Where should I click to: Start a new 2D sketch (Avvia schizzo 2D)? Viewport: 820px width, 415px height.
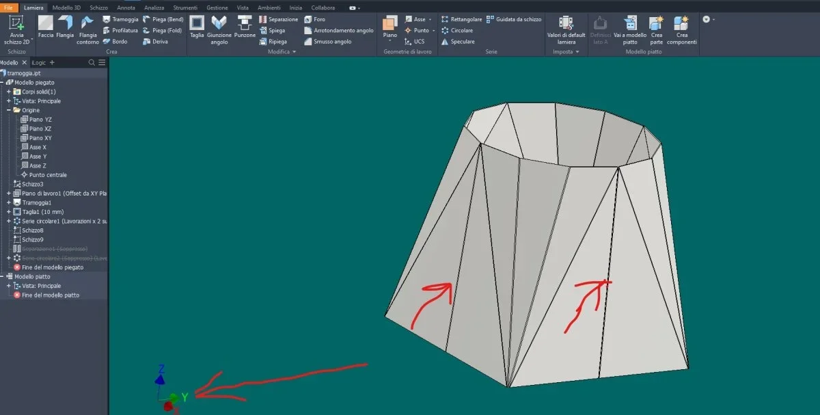tap(16, 30)
